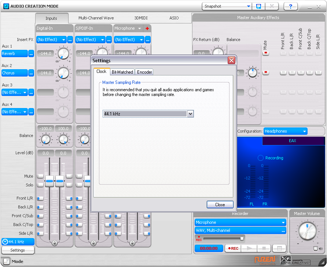Click the Mode icon at bottom left
The height and width of the screenshot is (267, 327).
pos(6,262)
